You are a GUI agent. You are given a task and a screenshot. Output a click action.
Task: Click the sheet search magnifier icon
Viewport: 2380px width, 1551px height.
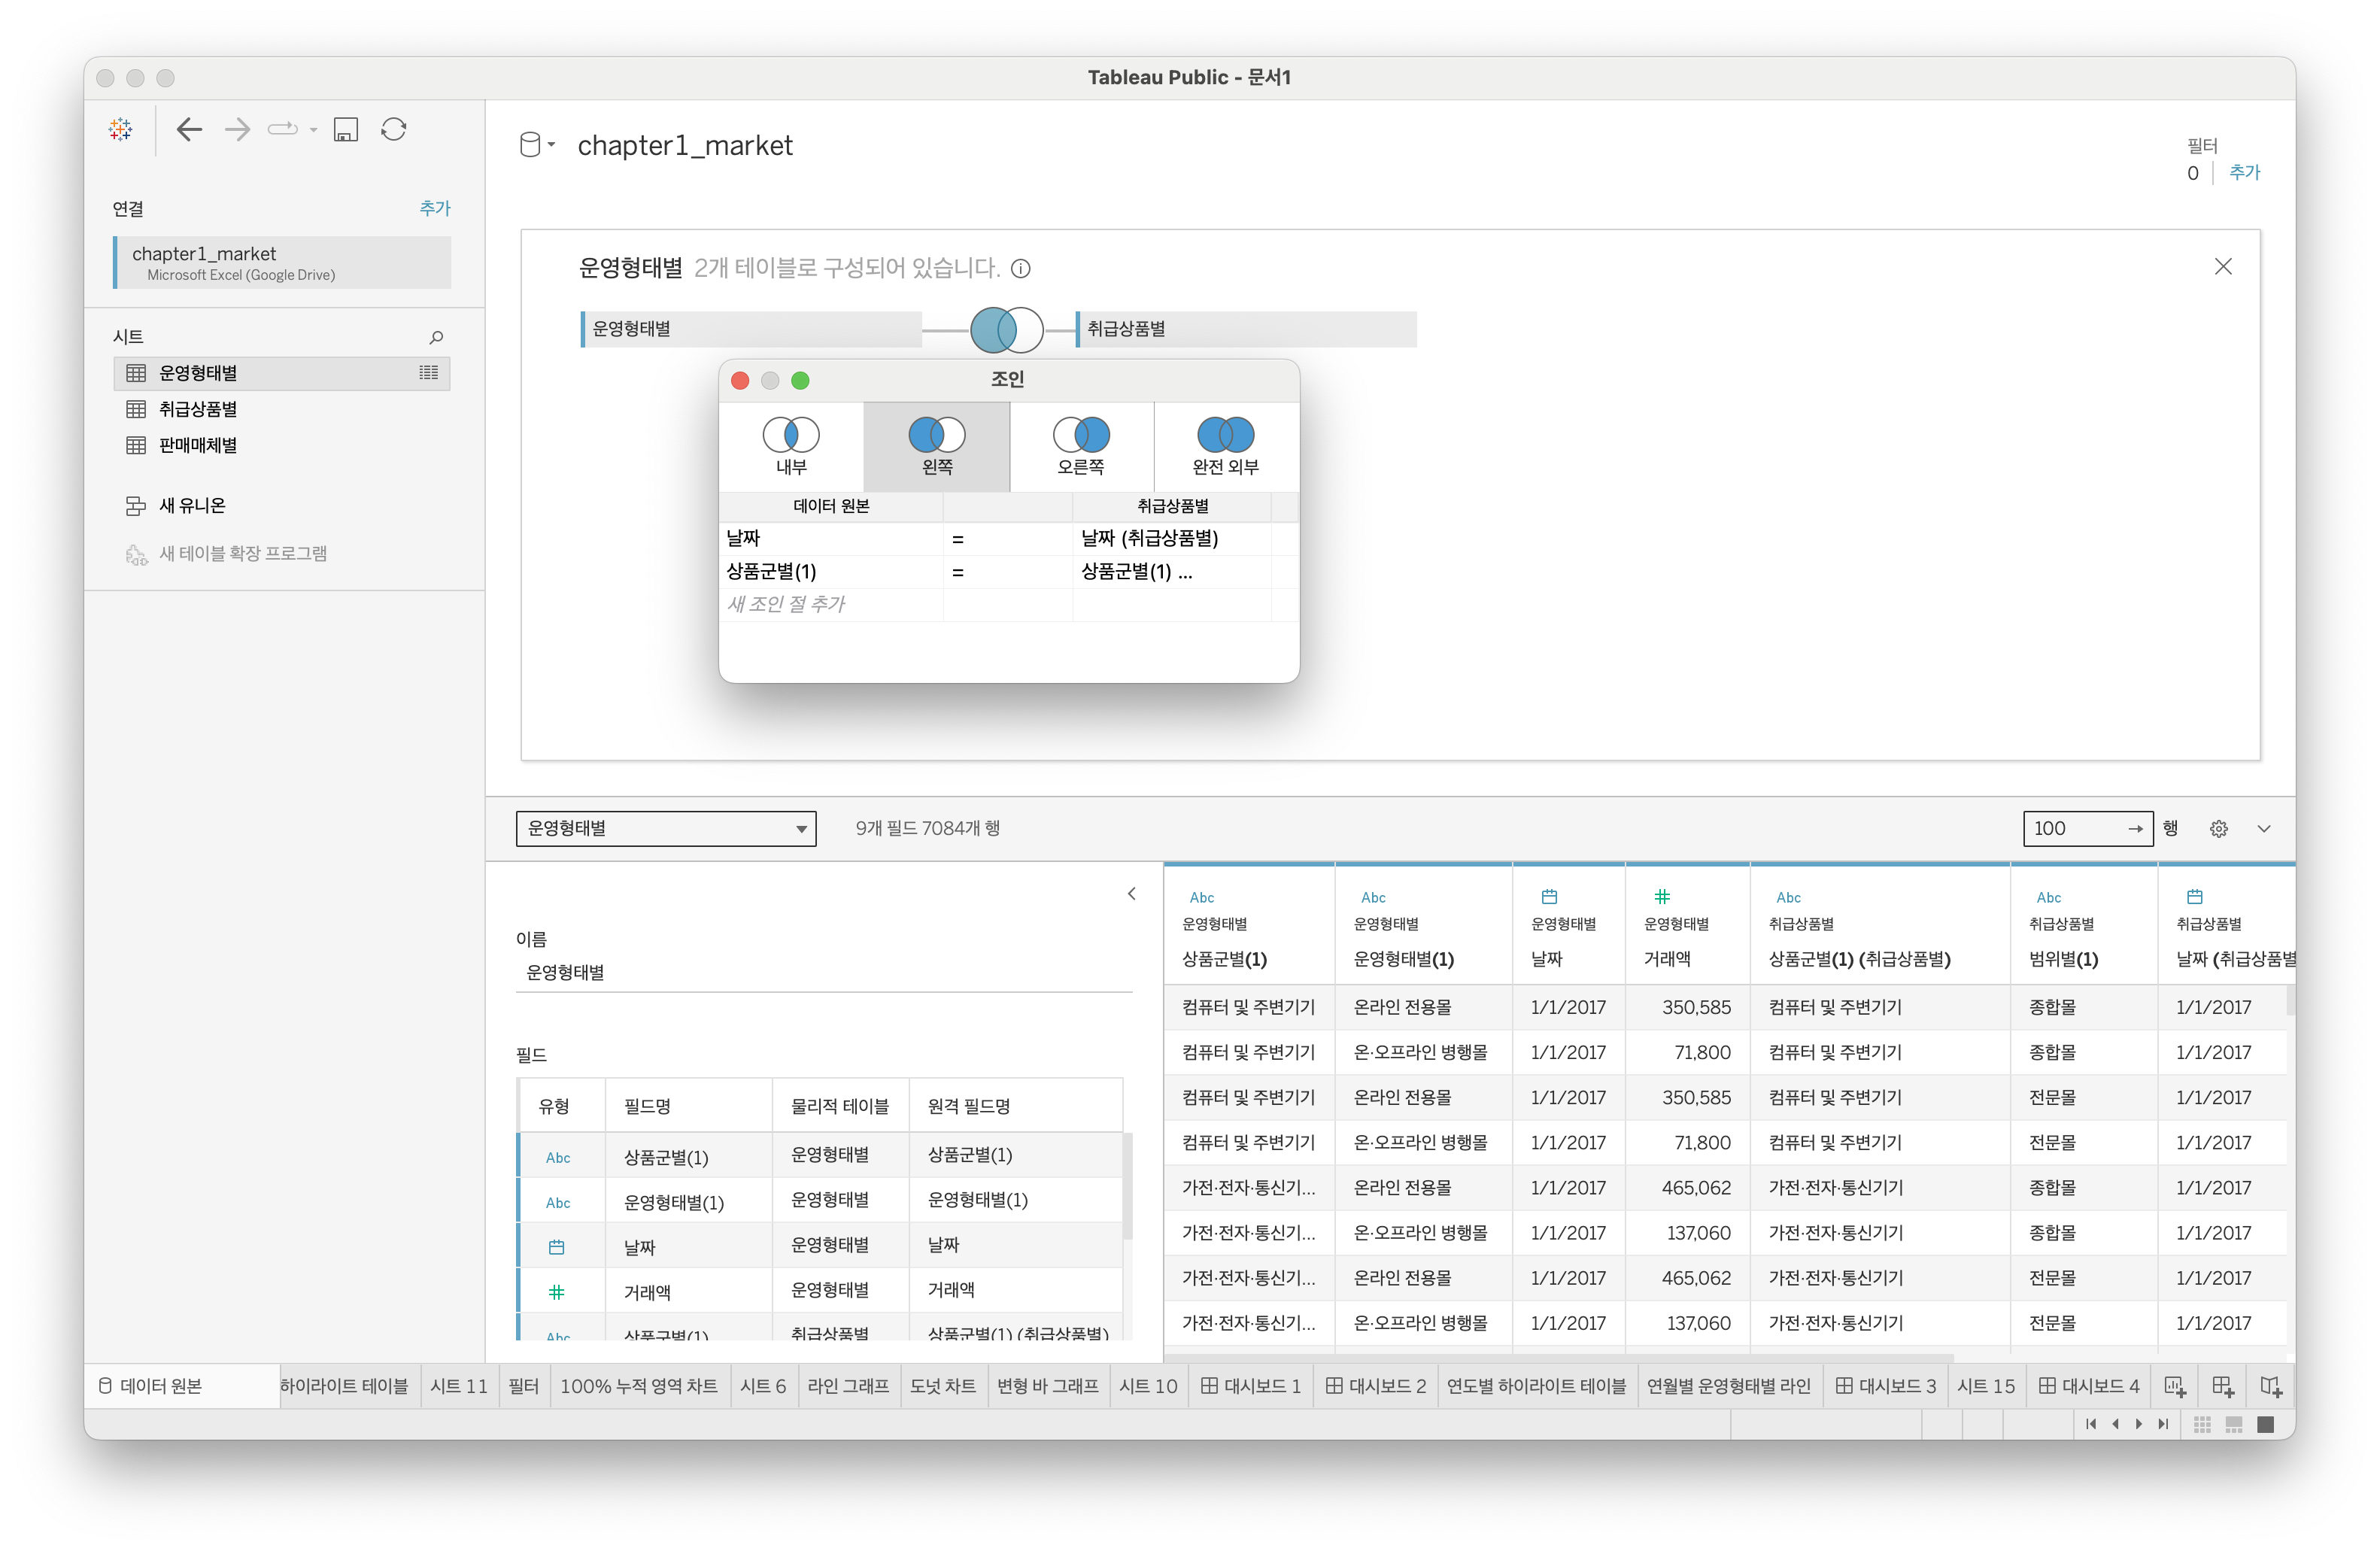pos(436,337)
